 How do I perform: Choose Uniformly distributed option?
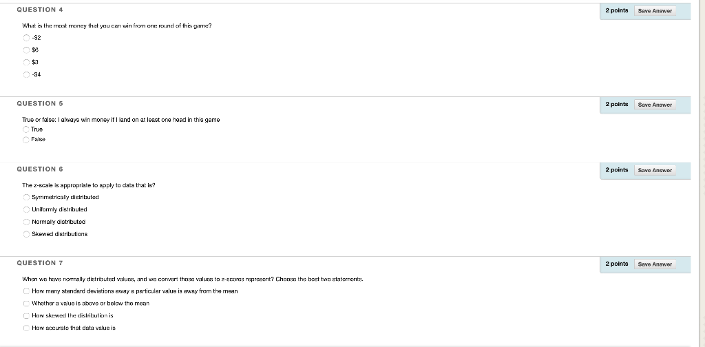[26, 209]
